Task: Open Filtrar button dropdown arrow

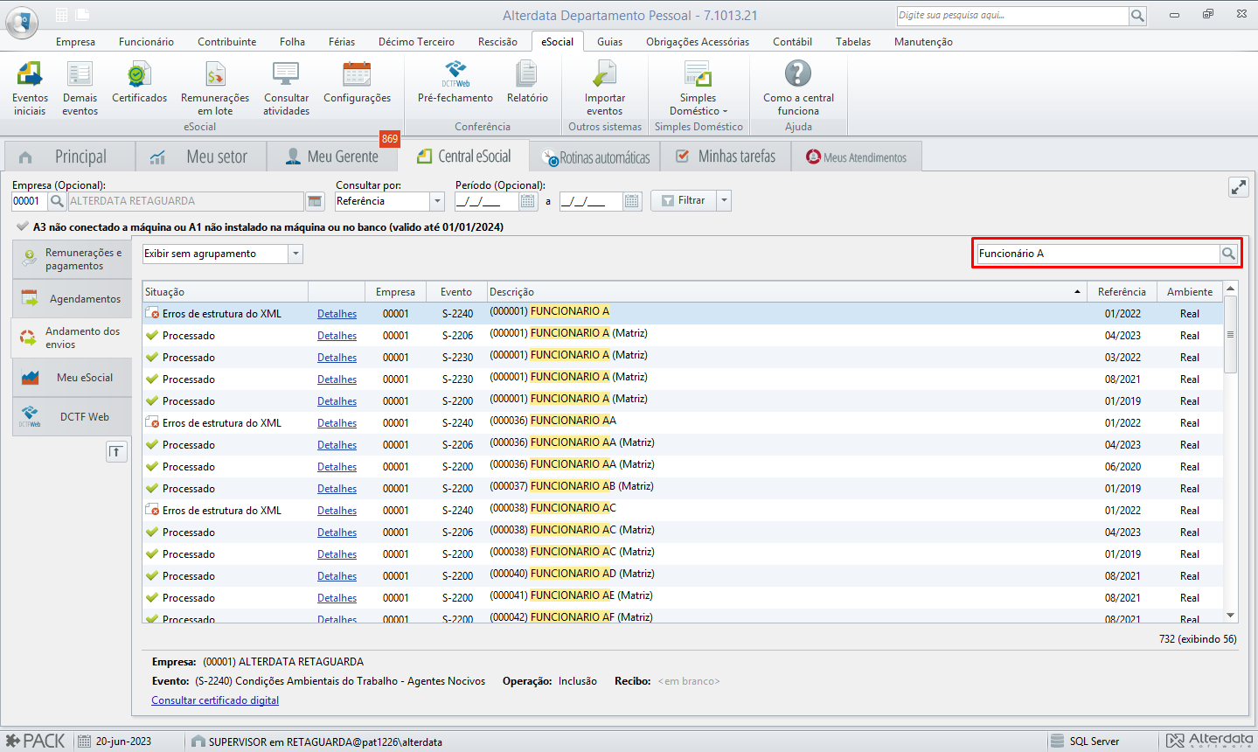Action: click(x=723, y=201)
